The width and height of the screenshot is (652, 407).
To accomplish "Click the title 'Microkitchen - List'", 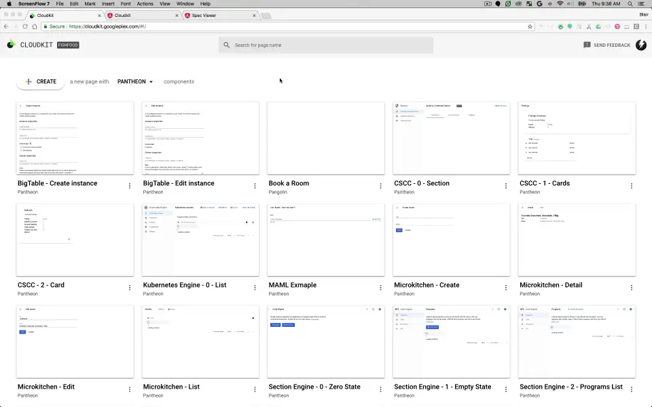I will pos(171,387).
